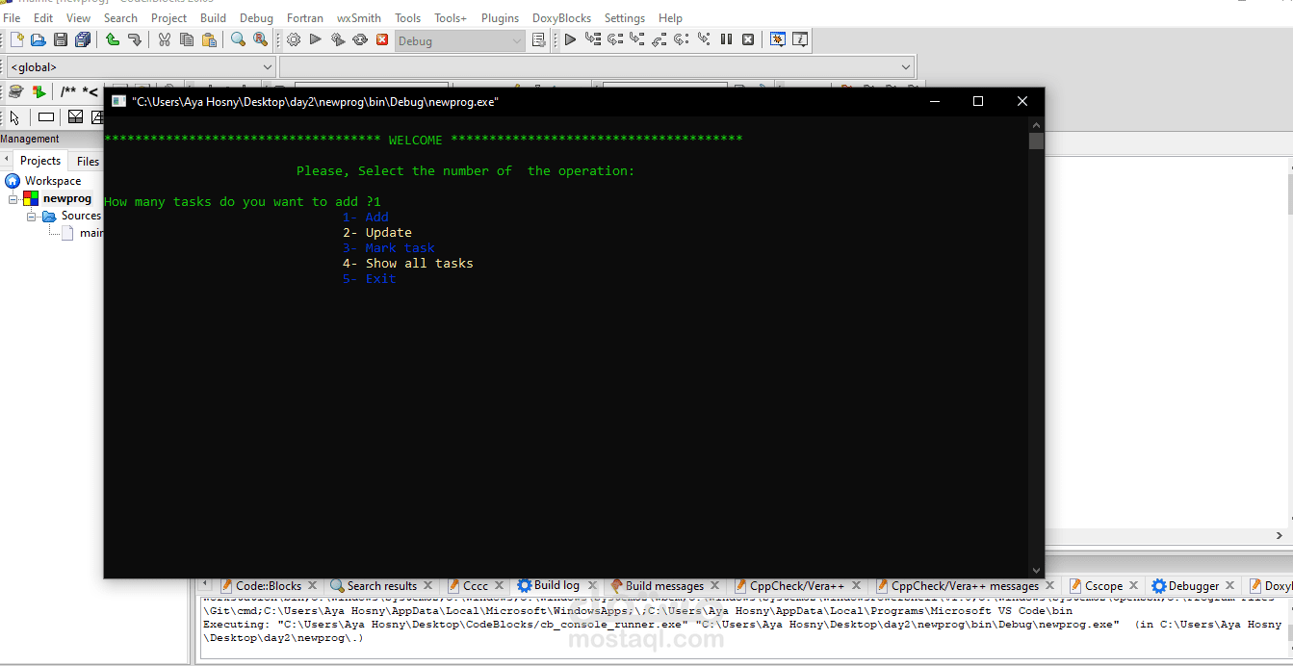Click the console scrollbar down arrow

click(x=1036, y=570)
